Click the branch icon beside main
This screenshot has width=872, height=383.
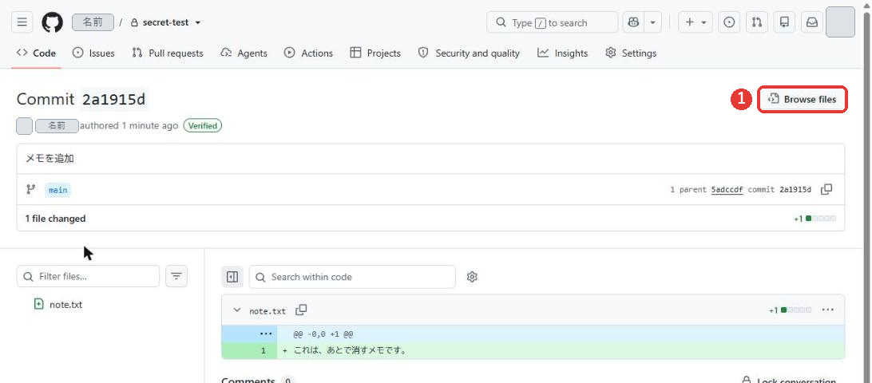30,190
